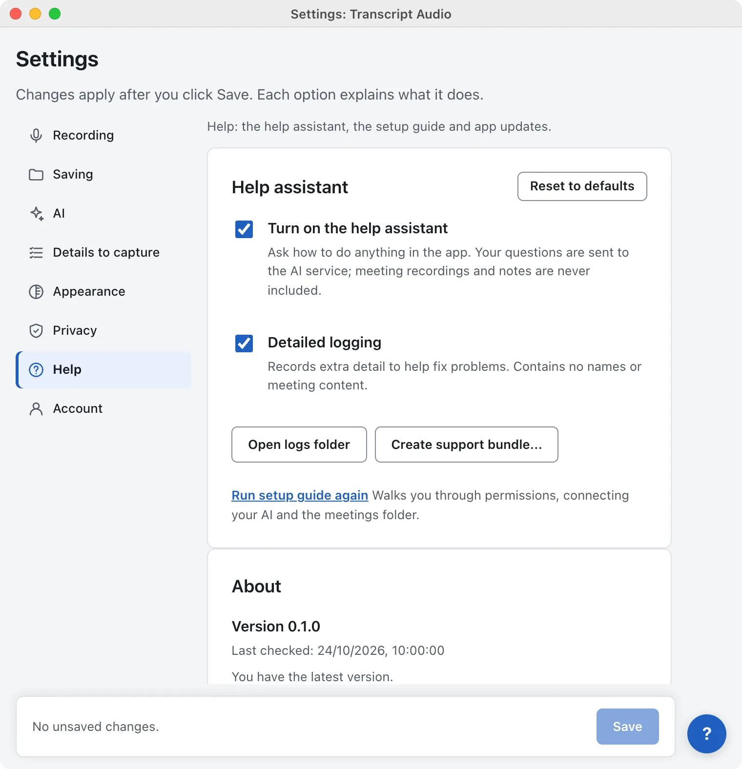742x769 pixels.
Task: Click the No unsaved changes. status text
Action: point(96,727)
